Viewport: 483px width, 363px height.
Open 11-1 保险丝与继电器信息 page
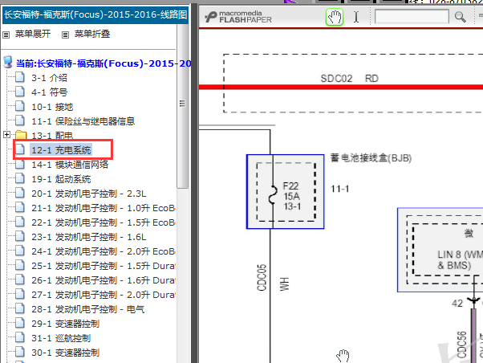pos(83,121)
